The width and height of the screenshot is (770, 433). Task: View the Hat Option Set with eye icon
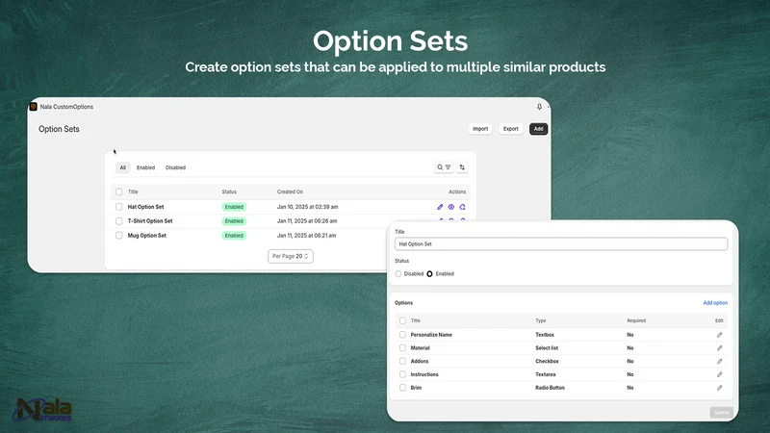click(x=450, y=207)
